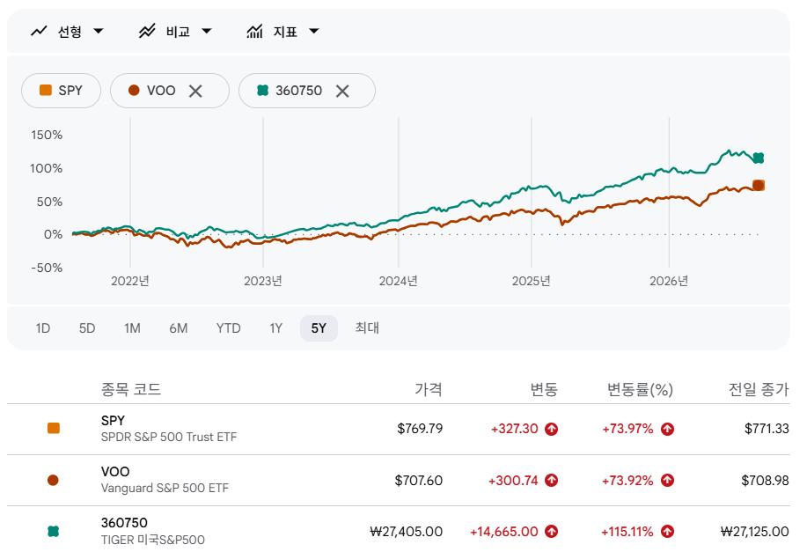
Task: Open the 비교 dropdown arrow
Action: [x=207, y=32]
